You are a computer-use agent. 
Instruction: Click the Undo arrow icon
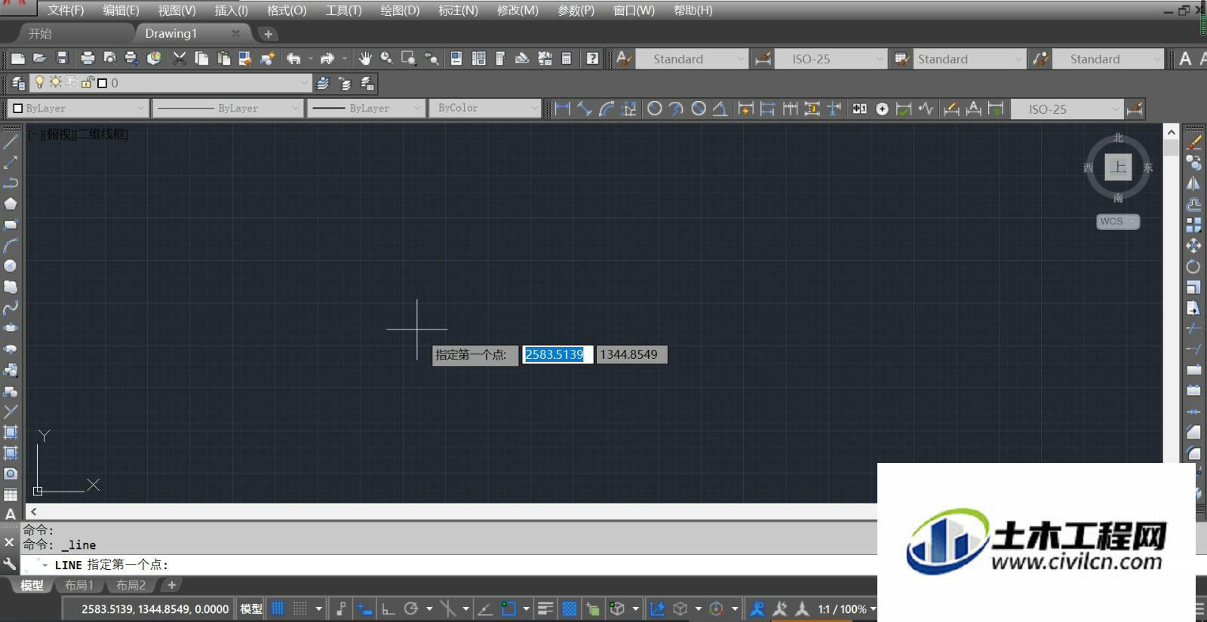293,59
